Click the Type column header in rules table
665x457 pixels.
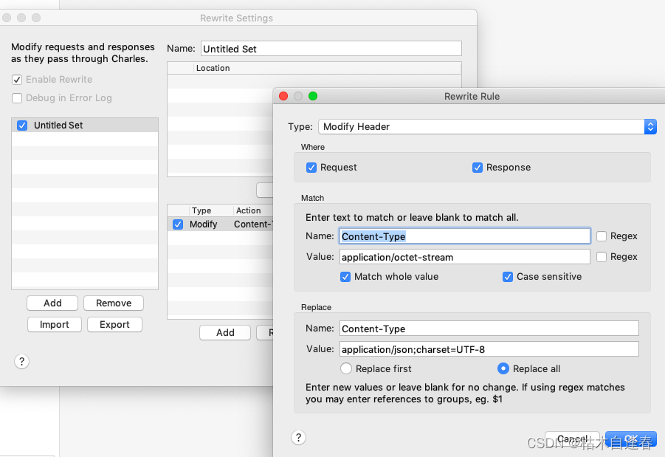211,210
